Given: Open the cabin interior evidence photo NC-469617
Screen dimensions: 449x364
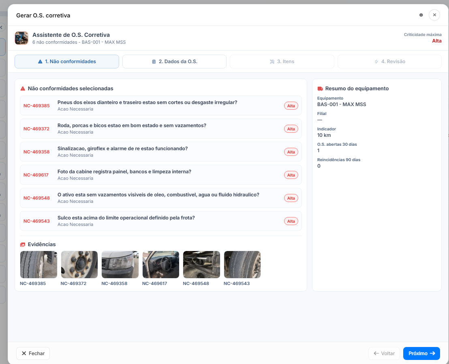Looking at the screenshot, I should 160,264.
